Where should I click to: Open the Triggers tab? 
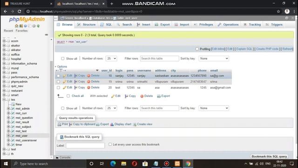pyautogui.click(x=274, y=25)
